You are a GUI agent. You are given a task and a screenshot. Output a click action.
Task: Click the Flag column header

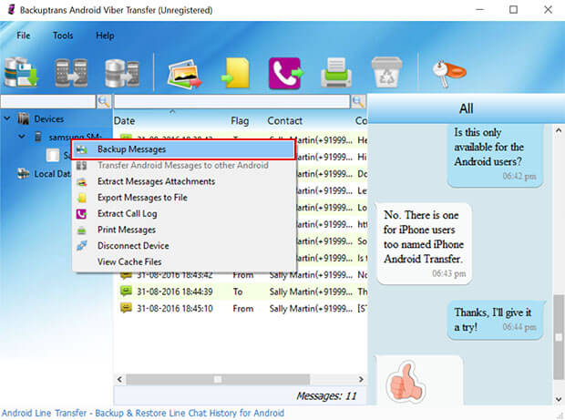click(240, 120)
